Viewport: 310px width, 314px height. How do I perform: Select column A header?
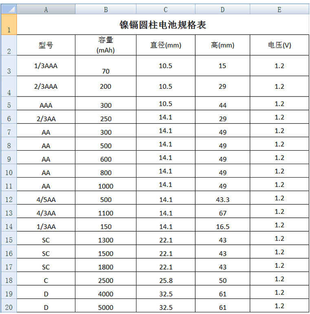point(46,9)
